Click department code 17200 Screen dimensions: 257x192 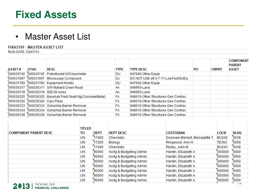pyautogui.click(x=98, y=142)
